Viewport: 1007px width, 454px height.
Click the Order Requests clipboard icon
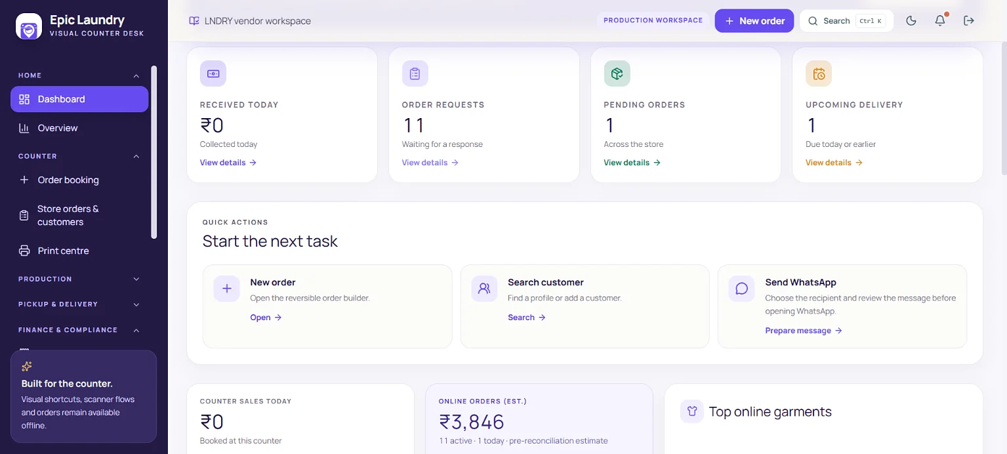[415, 73]
